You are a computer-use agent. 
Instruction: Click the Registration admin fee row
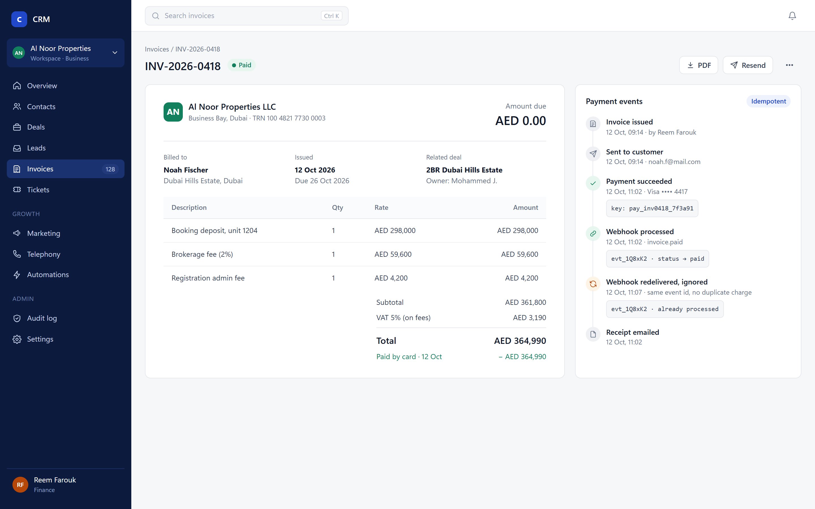(355, 278)
